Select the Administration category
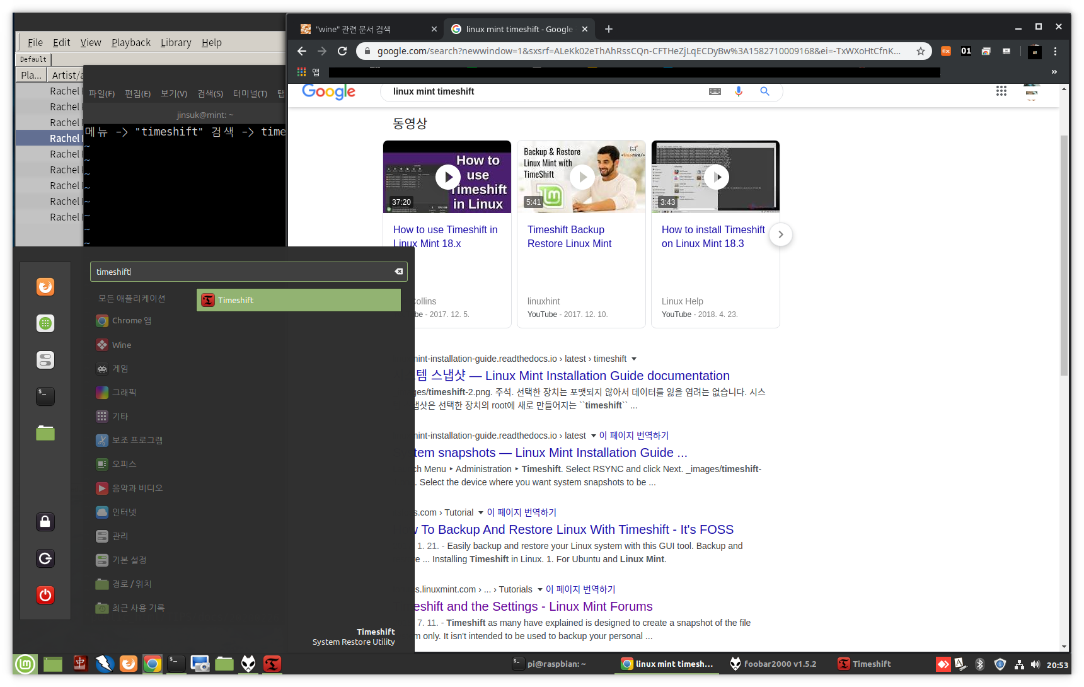Screen dimensions: 1084x687 point(112,536)
